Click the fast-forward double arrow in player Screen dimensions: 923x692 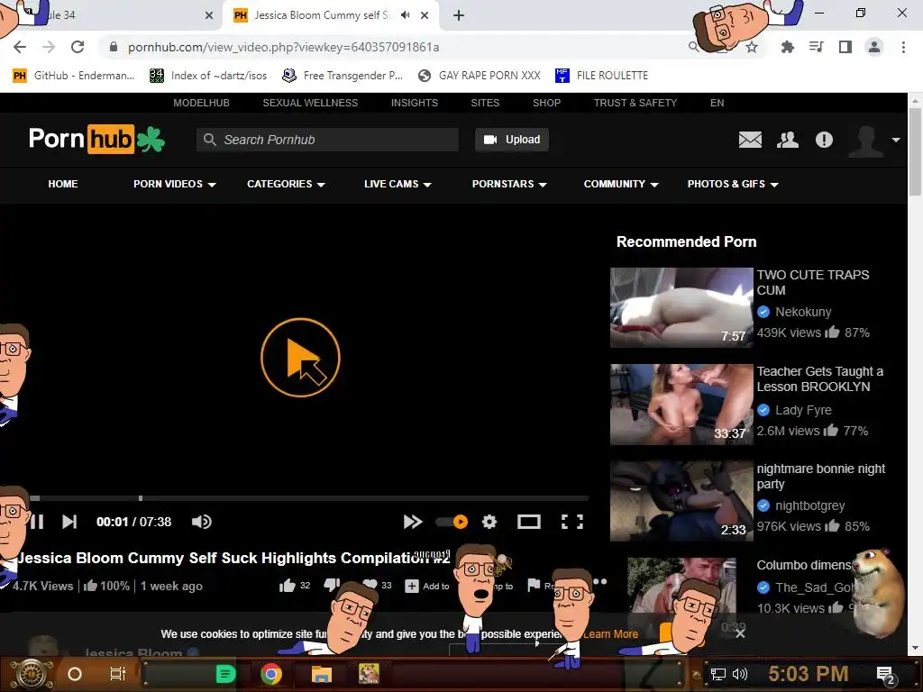(413, 522)
